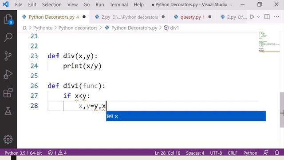Click the warnings triangle showing 4

(62, 153)
